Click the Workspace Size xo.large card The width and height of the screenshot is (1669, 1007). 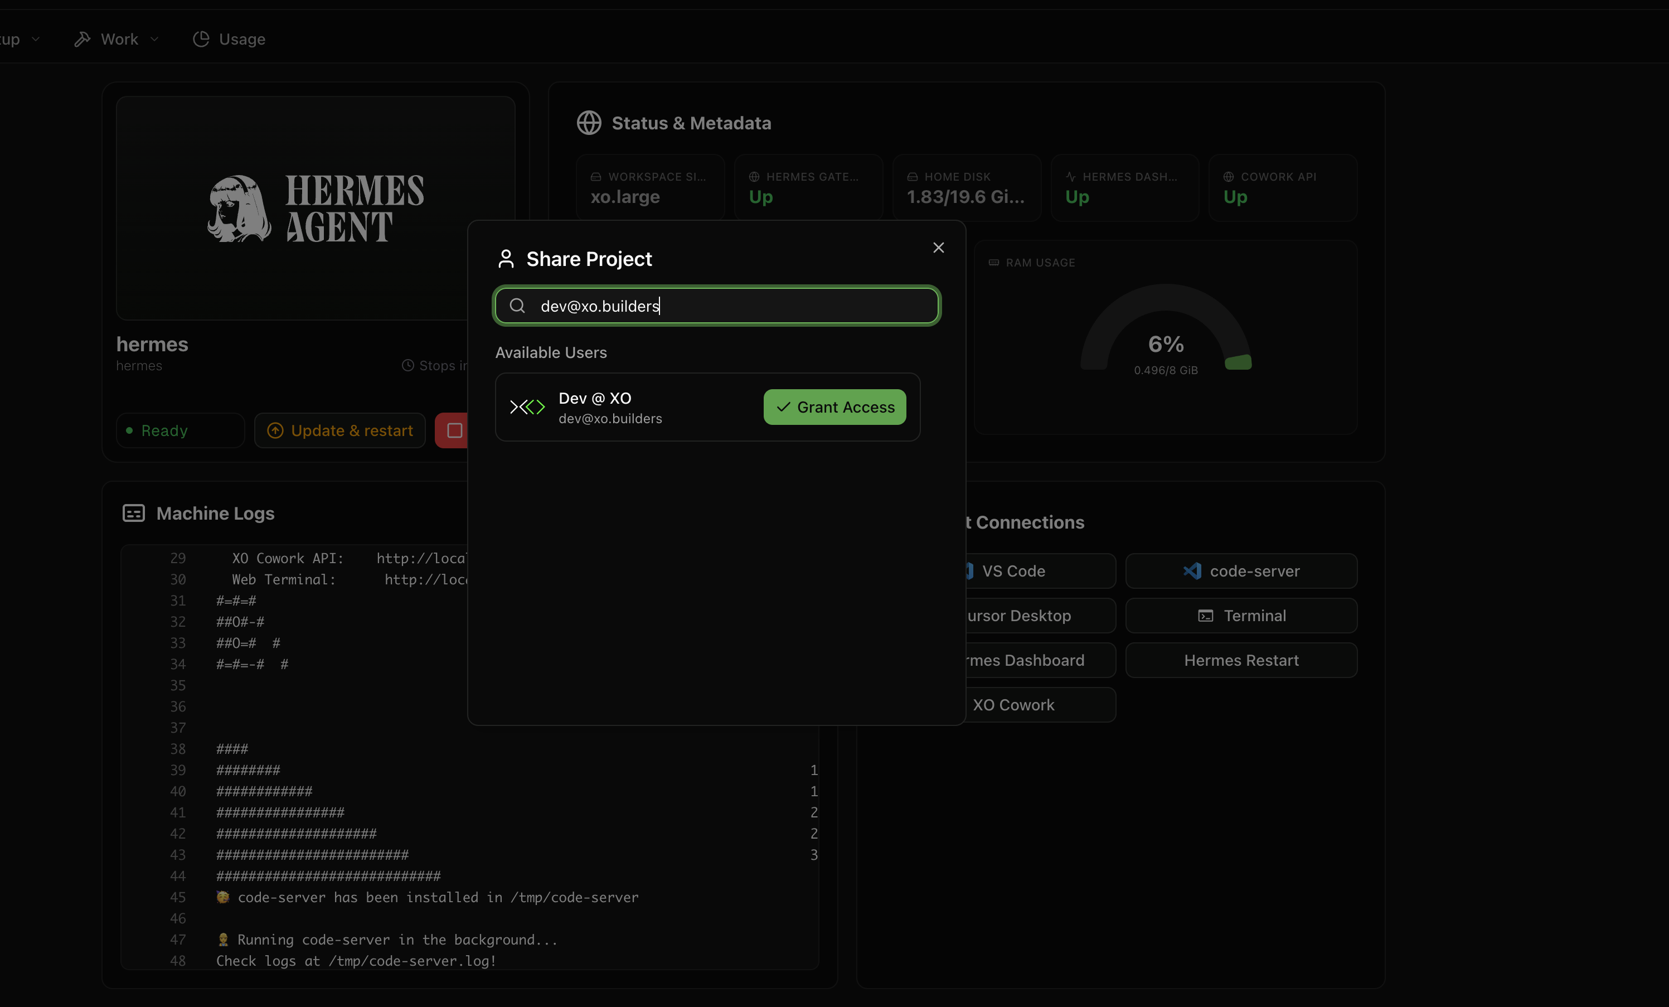650,188
